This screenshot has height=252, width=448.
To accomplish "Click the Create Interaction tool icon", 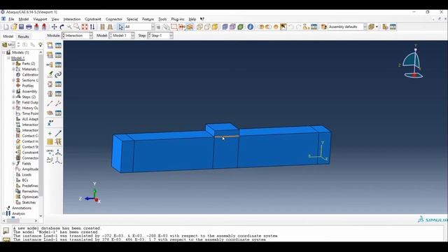I will (x=50, y=45).
